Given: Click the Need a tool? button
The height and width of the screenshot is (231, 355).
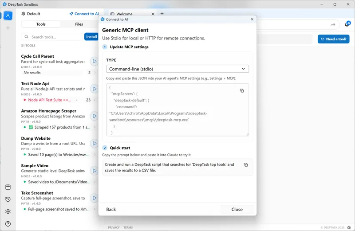Looking at the screenshot, I should pos(333,39).
